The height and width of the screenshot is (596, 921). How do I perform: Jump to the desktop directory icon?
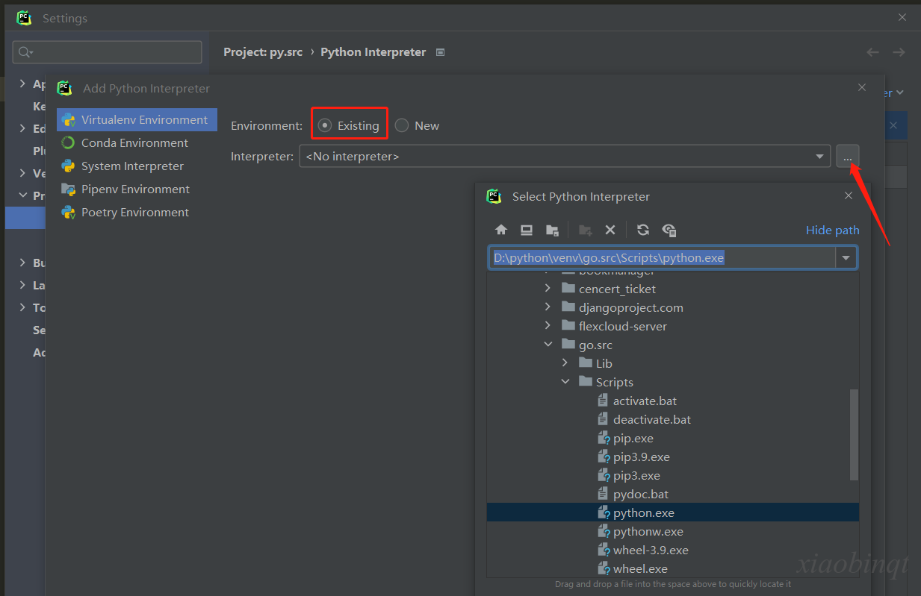[x=527, y=230]
